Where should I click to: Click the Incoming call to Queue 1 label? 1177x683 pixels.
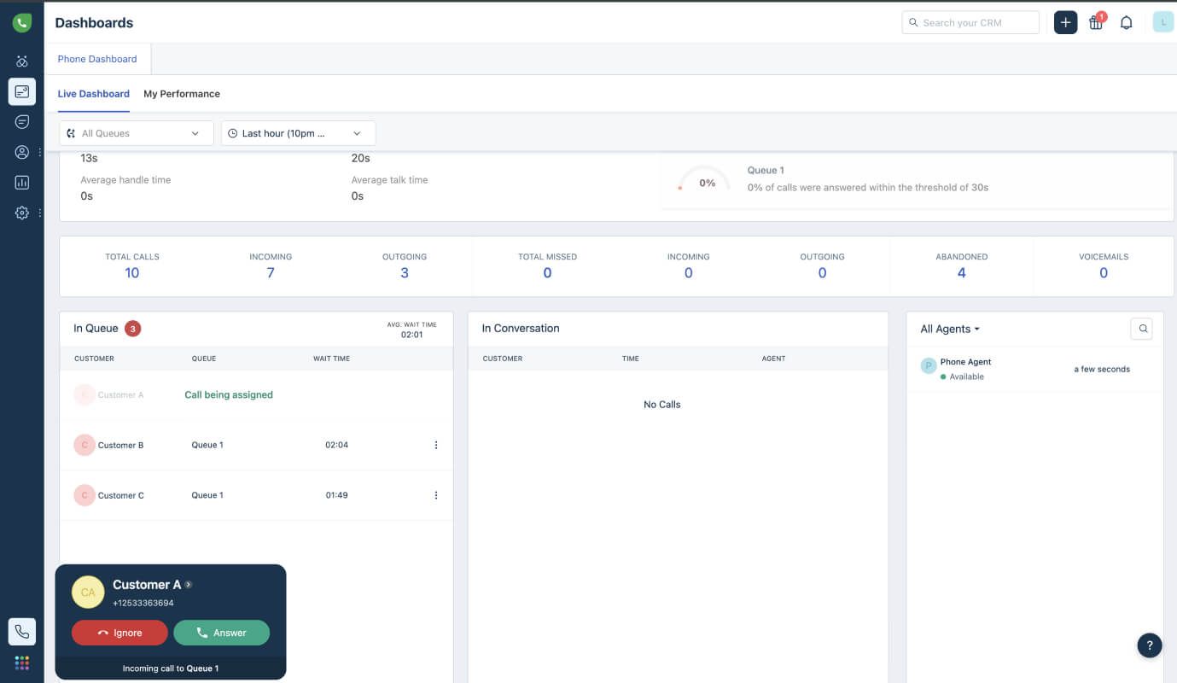(x=171, y=668)
